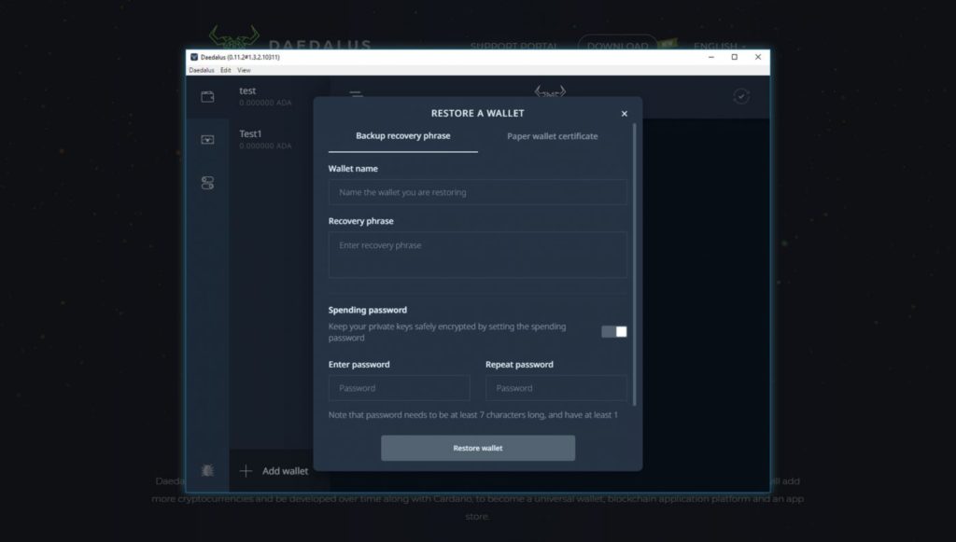Click the Restore wallet button
Screen dimensions: 956x542
coord(478,448)
